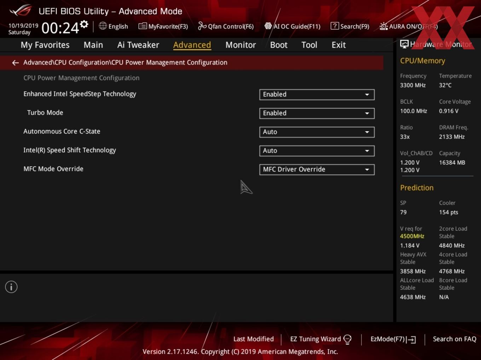Open Enhanced Intel SpeedStep Technology dropdown

pyautogui.click(x=317, y=95)
